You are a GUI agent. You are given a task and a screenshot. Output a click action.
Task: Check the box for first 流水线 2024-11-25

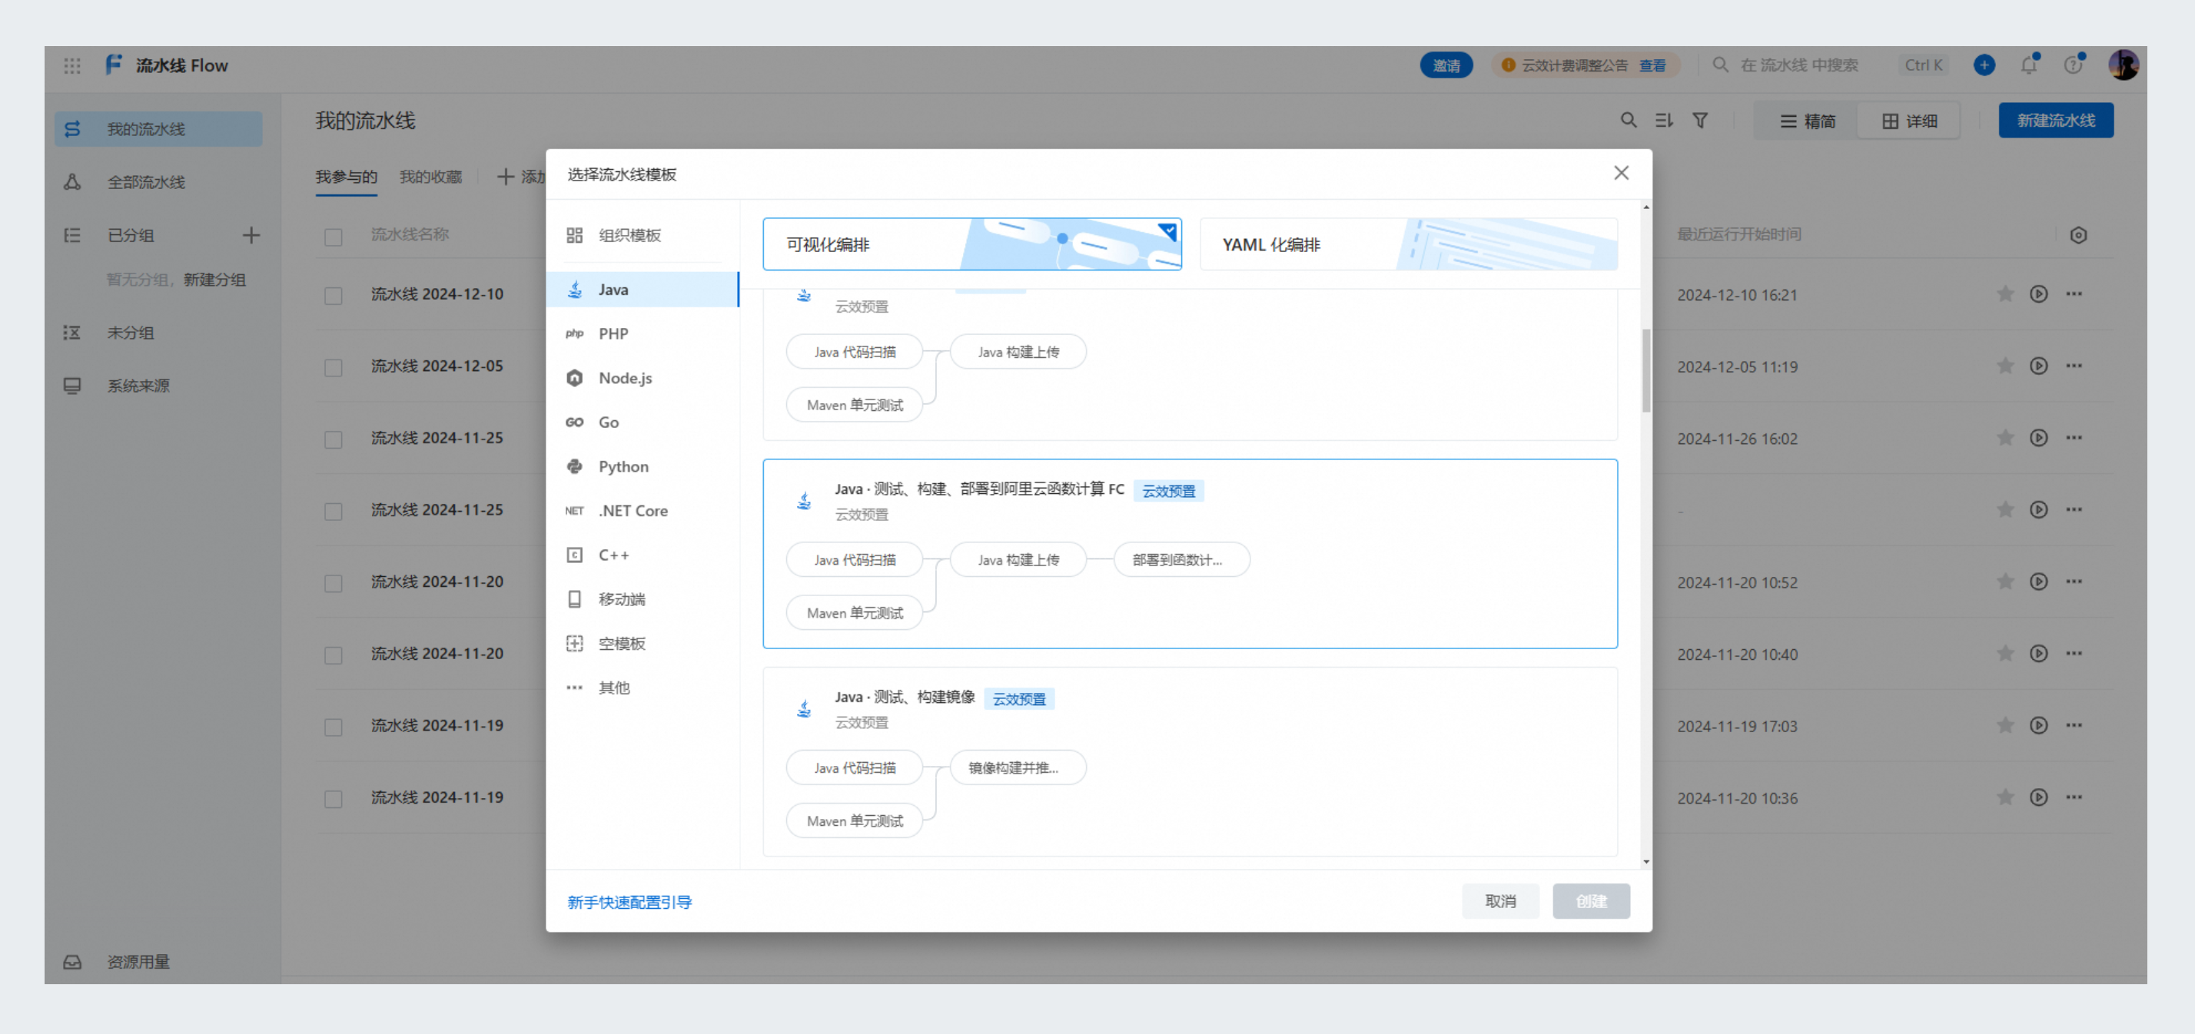pyautogui.click(x=334, y=439)
